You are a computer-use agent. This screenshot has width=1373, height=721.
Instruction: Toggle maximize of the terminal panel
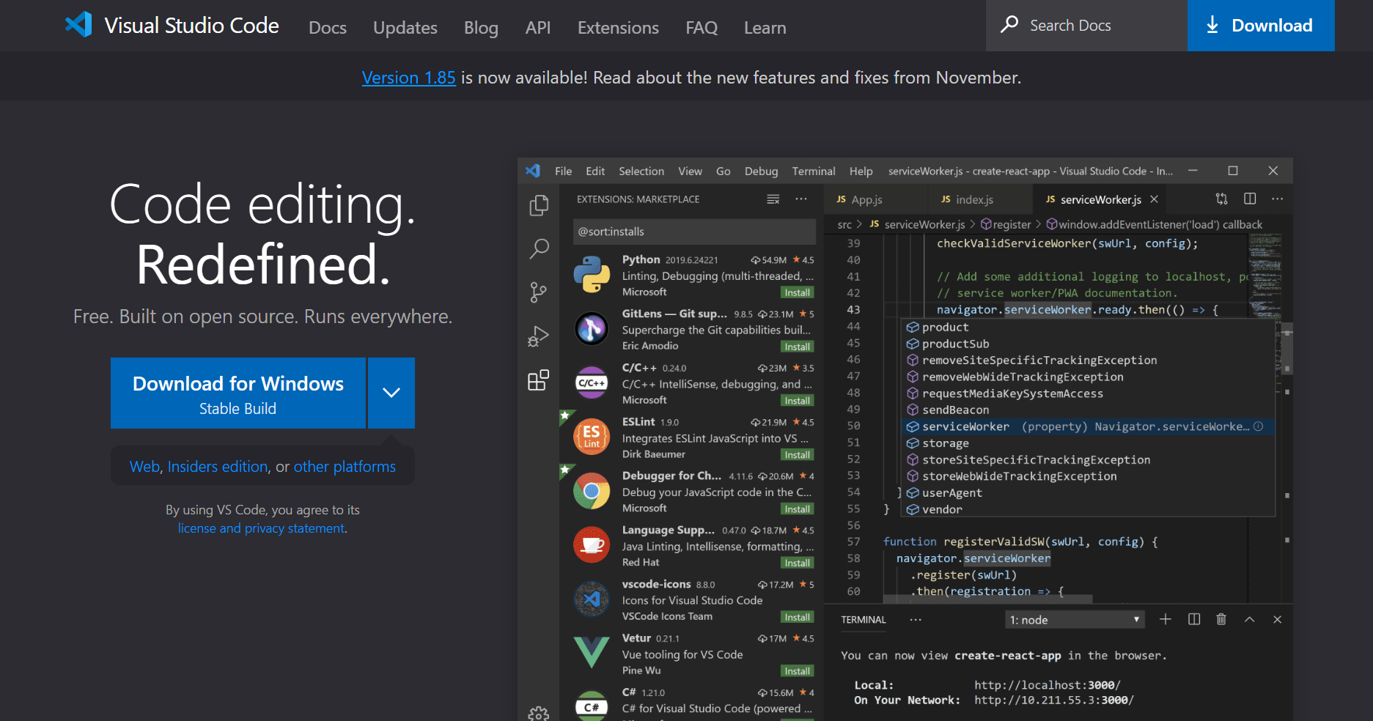click(1249, 619)
